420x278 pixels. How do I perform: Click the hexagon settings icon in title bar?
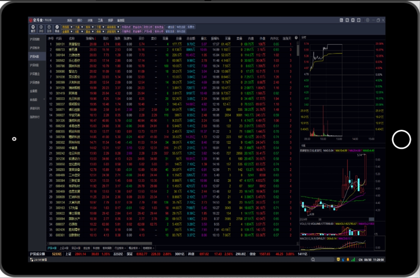coord(367,20)
